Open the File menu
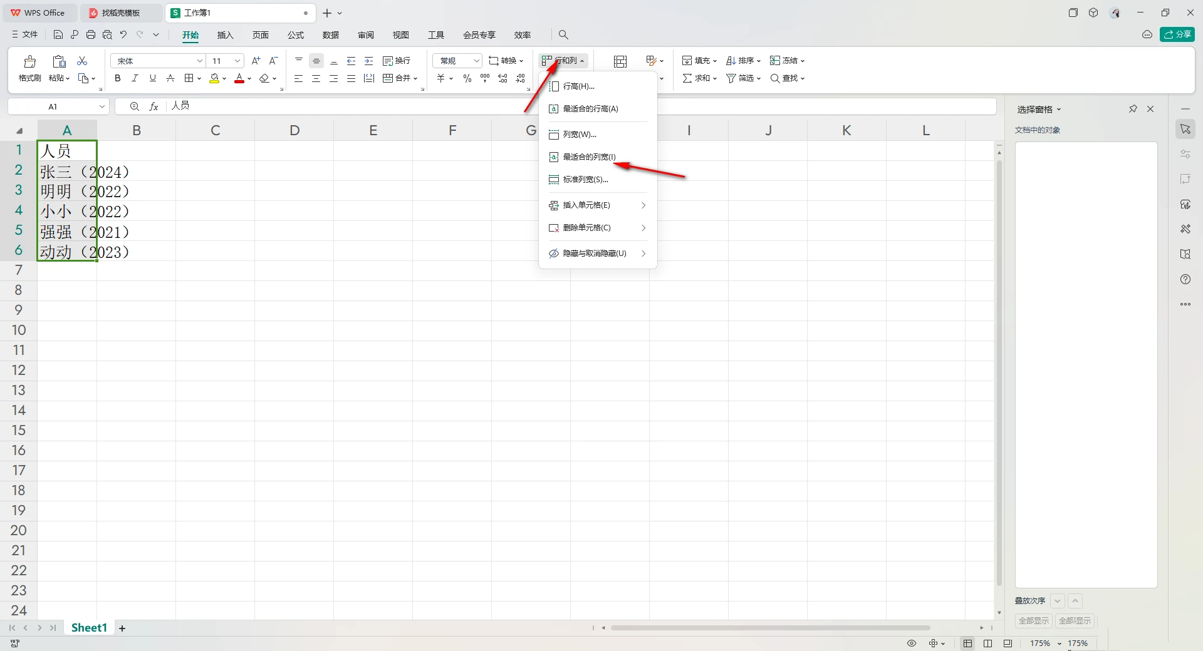 tap(25, 34)
